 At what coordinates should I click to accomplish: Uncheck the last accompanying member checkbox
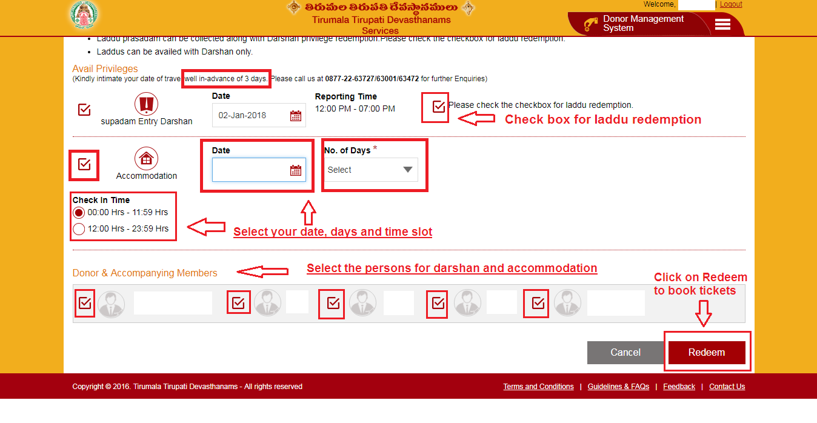(x=538, y=303)
